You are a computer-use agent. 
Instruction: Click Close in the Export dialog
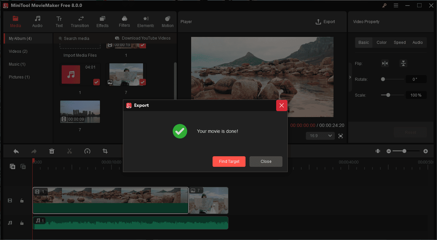click(266, 162)
